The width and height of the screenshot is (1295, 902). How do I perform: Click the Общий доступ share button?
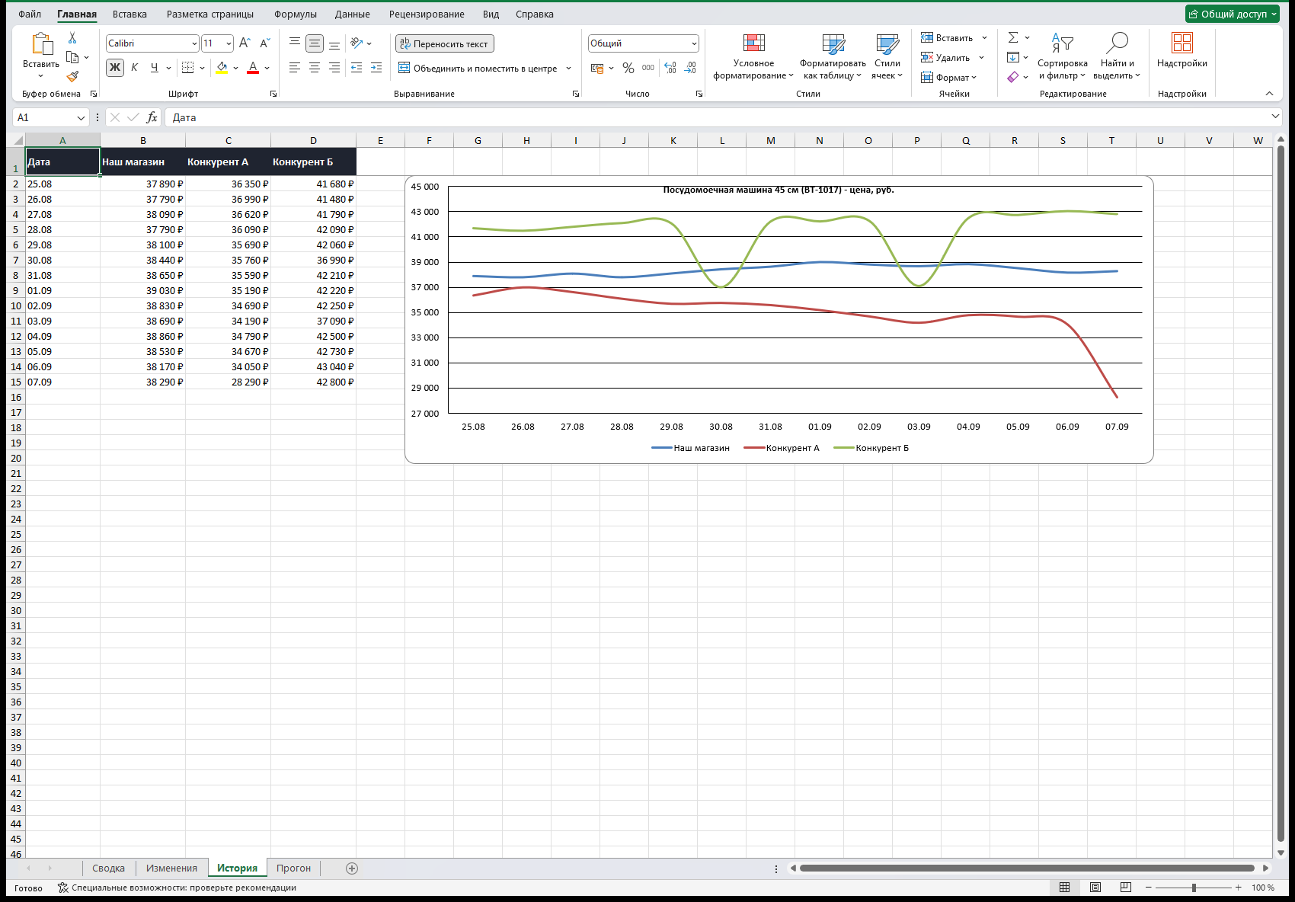[1233, 14]
